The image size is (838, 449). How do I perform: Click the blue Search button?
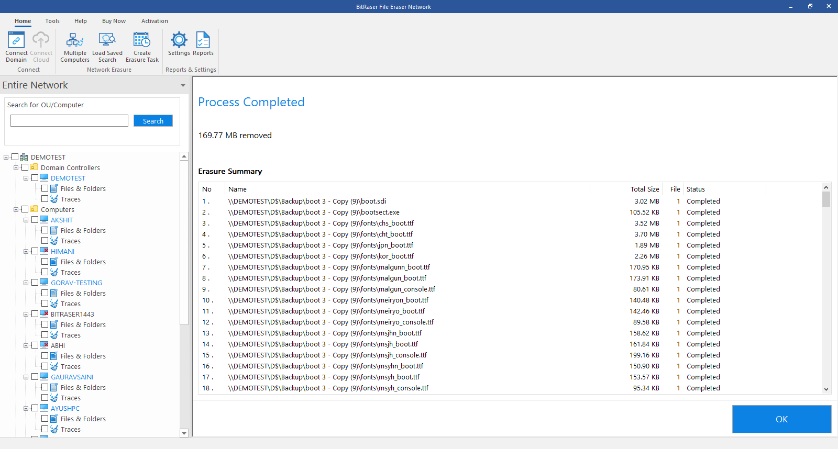tap(153, 121)
